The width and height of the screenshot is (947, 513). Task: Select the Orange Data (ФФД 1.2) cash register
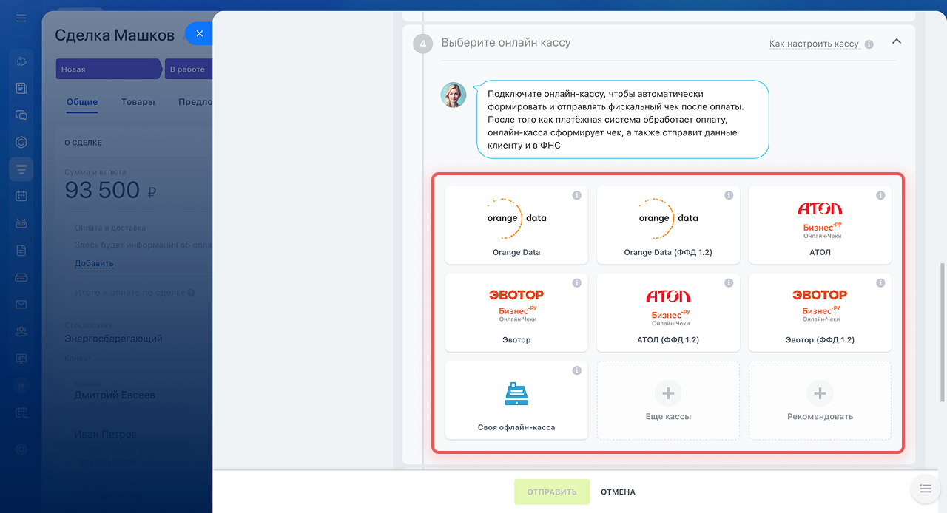[668, 225]
